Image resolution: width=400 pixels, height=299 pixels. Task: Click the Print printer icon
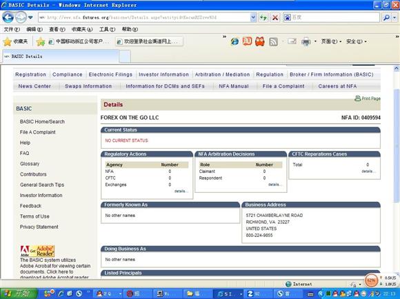(x=306, y=41)
